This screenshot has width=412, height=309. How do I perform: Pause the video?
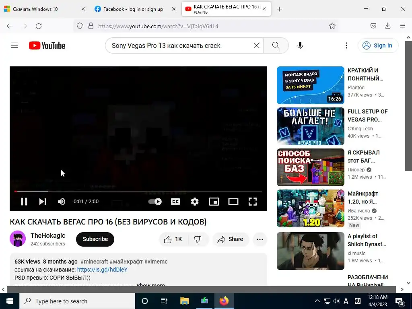point(24,202)
